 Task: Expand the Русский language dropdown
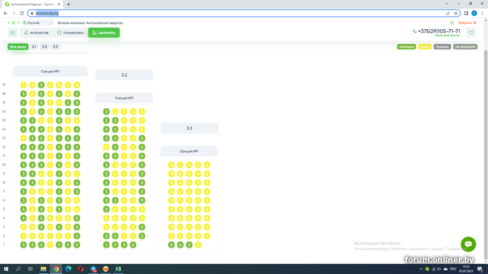(38, 23)
